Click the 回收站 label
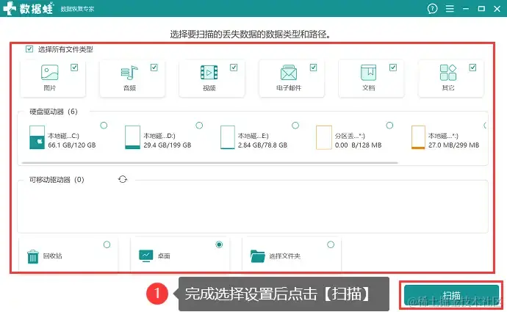Screen dimensions: 507x312 tap(52, 255)
